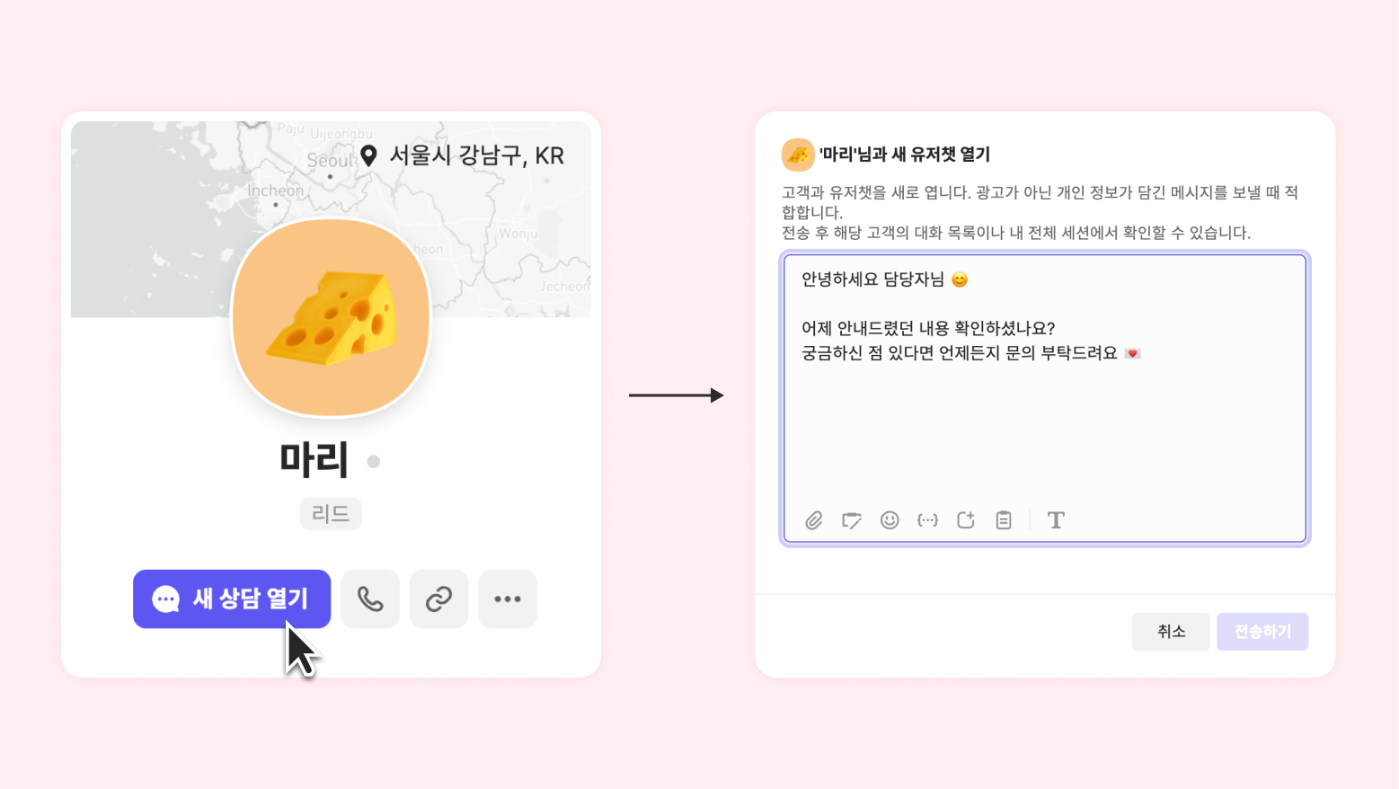Click the 새 상담 열기 button
This screenshot has width=1399, height=789.
(x=232, y=598)
